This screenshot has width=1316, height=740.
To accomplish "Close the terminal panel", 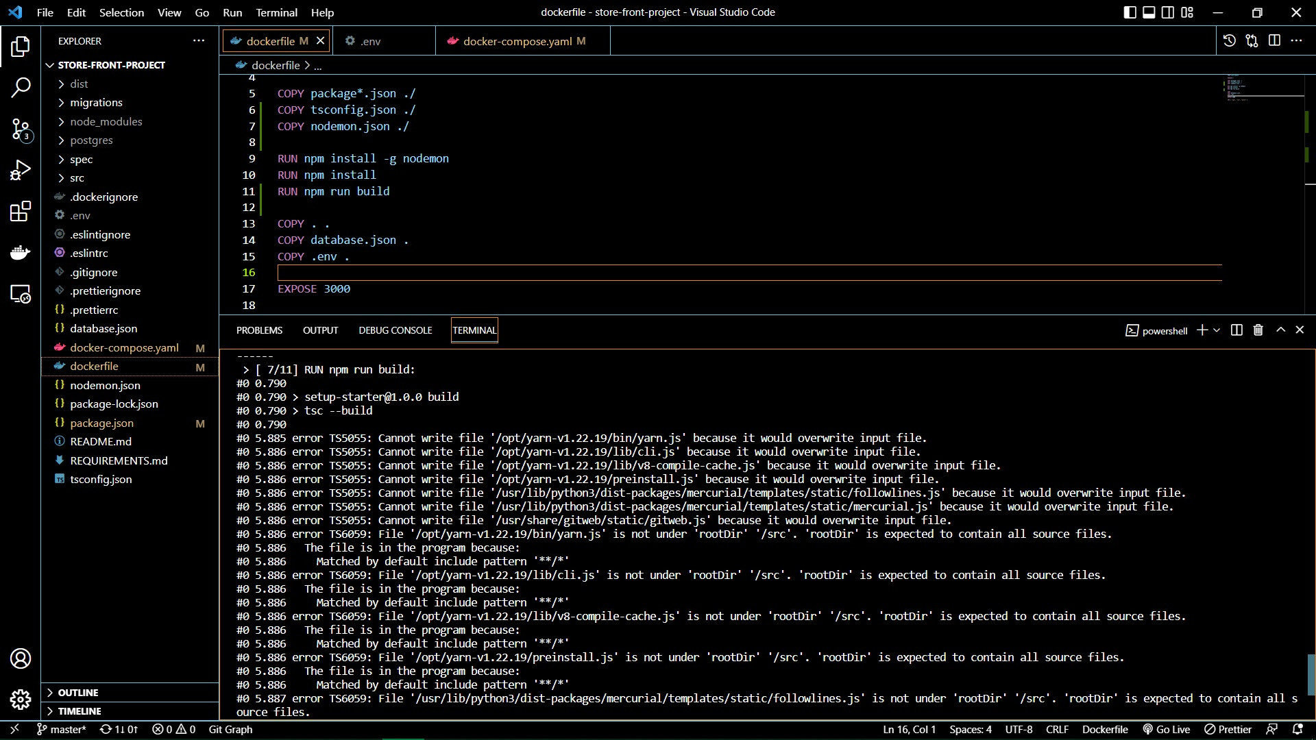I will [1300, 330].
